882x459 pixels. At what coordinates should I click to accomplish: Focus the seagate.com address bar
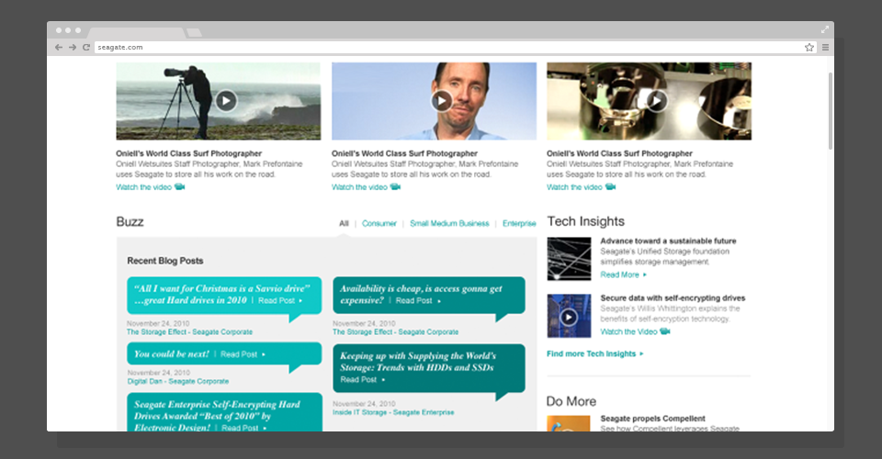pos(455,47)
